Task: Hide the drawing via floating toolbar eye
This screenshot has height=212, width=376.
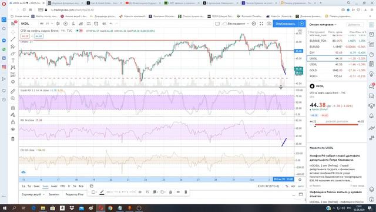Action: pos(178,192)
